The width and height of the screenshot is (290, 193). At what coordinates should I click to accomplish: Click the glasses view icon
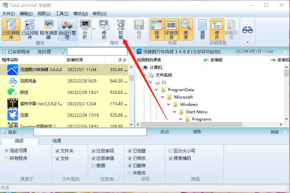[247, 29]
